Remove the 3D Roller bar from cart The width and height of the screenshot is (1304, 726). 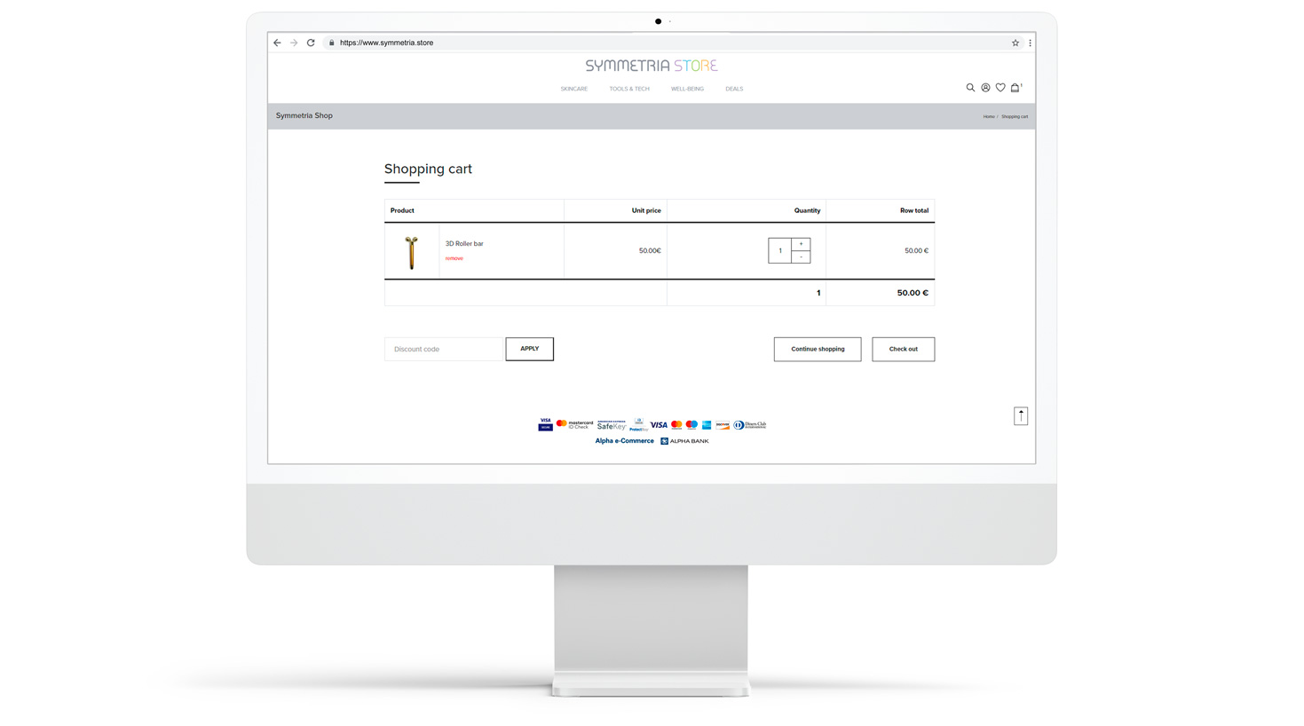454,258
